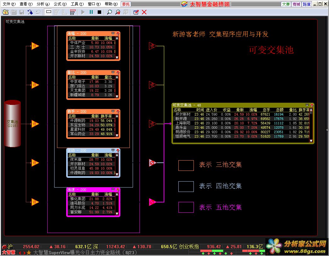Click the 设 settings triangle left of 涨速 pool
Image resolution: width=329 pixels, height=256 pixels.
[x=35, y=202]
